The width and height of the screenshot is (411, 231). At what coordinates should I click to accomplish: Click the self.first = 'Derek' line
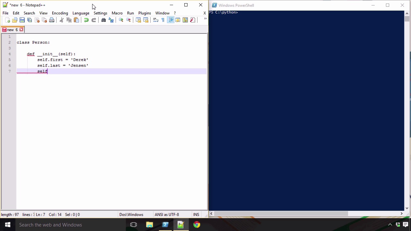click(63, 60)
